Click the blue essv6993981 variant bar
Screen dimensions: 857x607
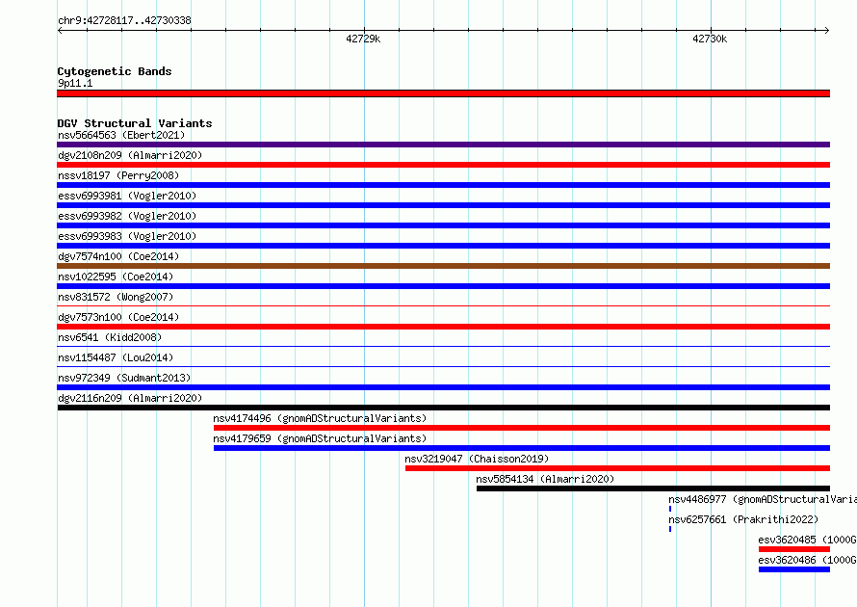tap(443, 205)
